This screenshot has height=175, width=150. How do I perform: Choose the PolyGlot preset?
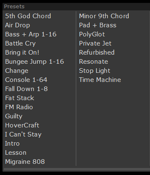92,34
